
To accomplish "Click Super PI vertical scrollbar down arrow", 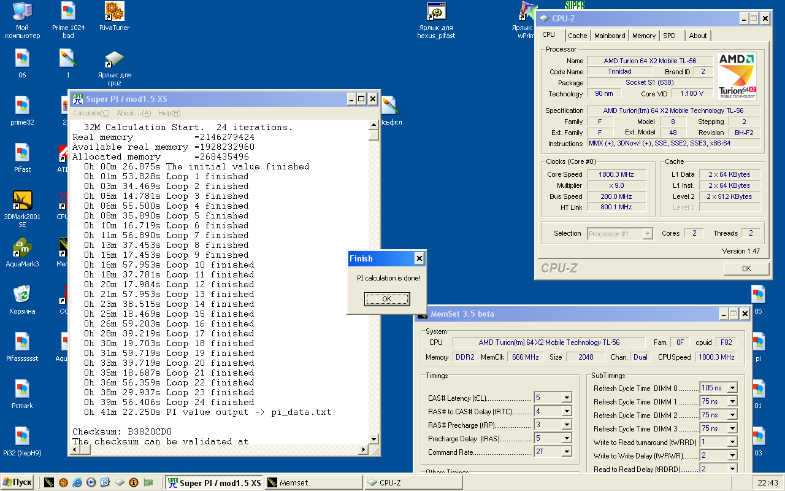I will (x=373, y=439).
